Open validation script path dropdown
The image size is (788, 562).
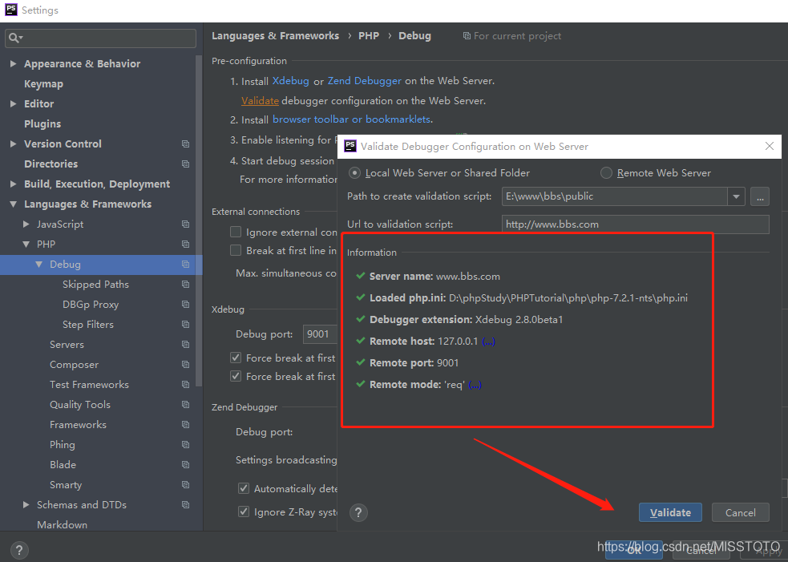[x=736, y=196]
